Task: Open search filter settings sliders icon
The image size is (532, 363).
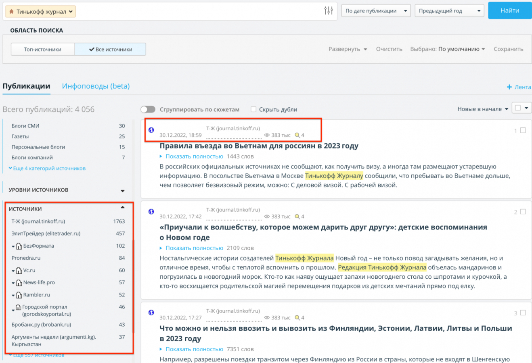Action: coord(329,11)
